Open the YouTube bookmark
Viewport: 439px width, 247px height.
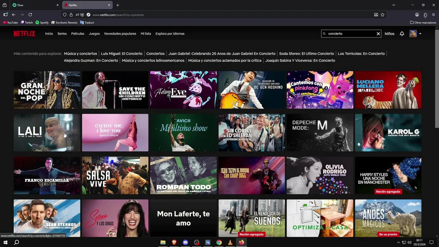(10, 23)
